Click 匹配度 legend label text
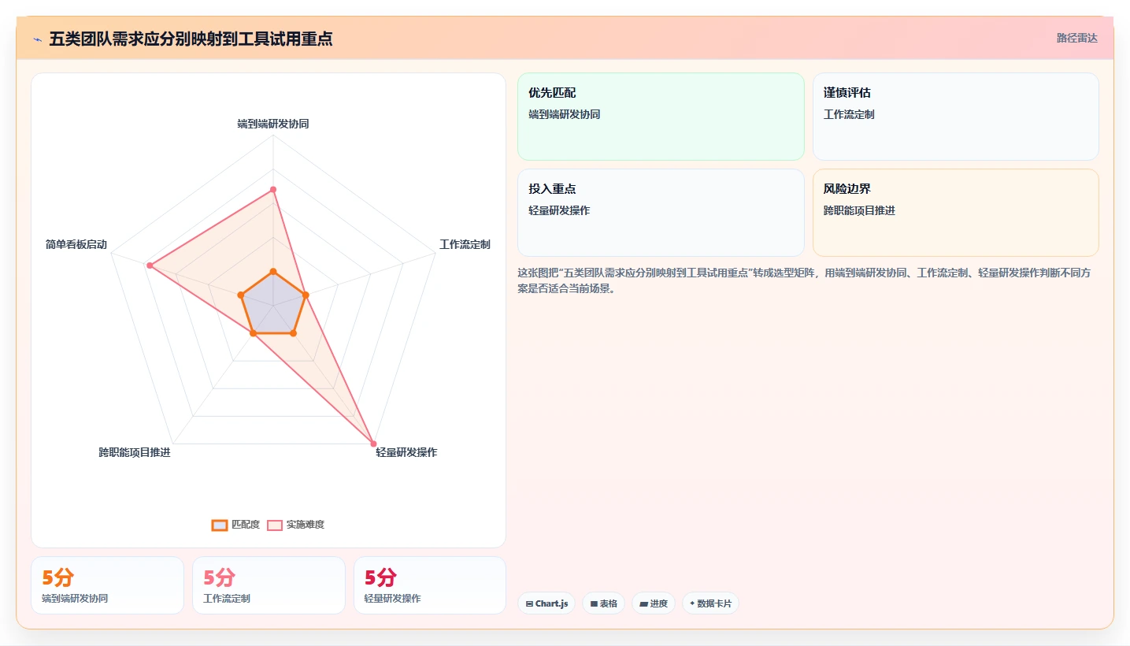Viewport: 1130px width, 646px height. click(246, 525)
